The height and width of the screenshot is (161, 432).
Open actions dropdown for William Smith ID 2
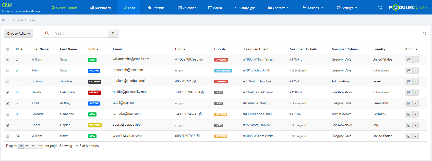415,60
